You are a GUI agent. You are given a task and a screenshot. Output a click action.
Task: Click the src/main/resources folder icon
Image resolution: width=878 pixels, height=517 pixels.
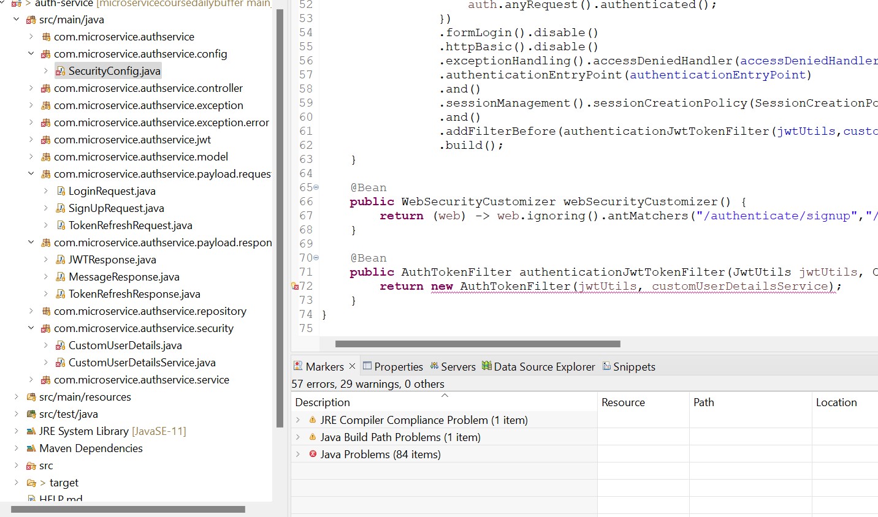31,397
